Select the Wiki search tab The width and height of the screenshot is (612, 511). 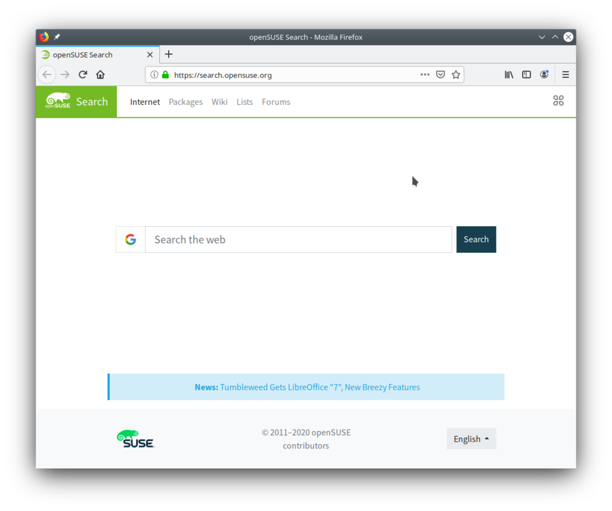219,102
